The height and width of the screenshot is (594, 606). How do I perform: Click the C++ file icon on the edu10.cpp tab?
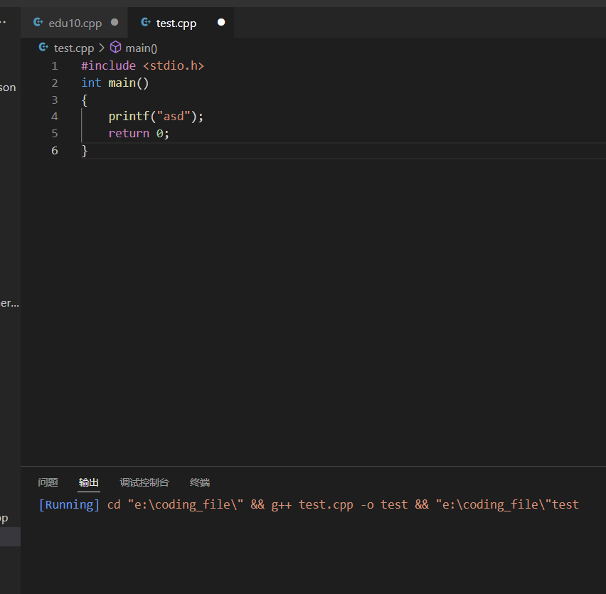pos(37,22)
